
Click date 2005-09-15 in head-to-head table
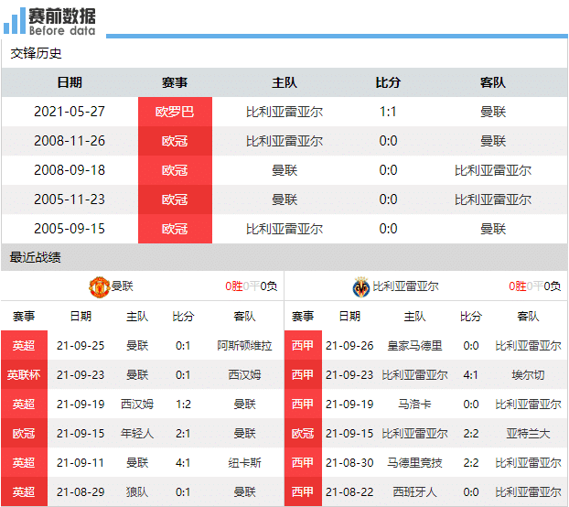pos(70,229)
